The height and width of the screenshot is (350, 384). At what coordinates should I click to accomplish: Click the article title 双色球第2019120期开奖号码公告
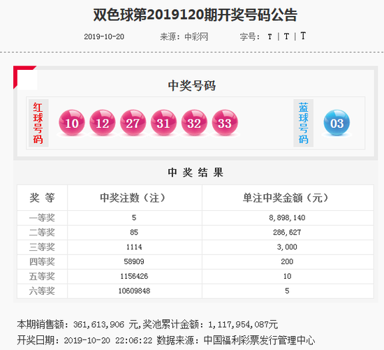coord(195,15)
